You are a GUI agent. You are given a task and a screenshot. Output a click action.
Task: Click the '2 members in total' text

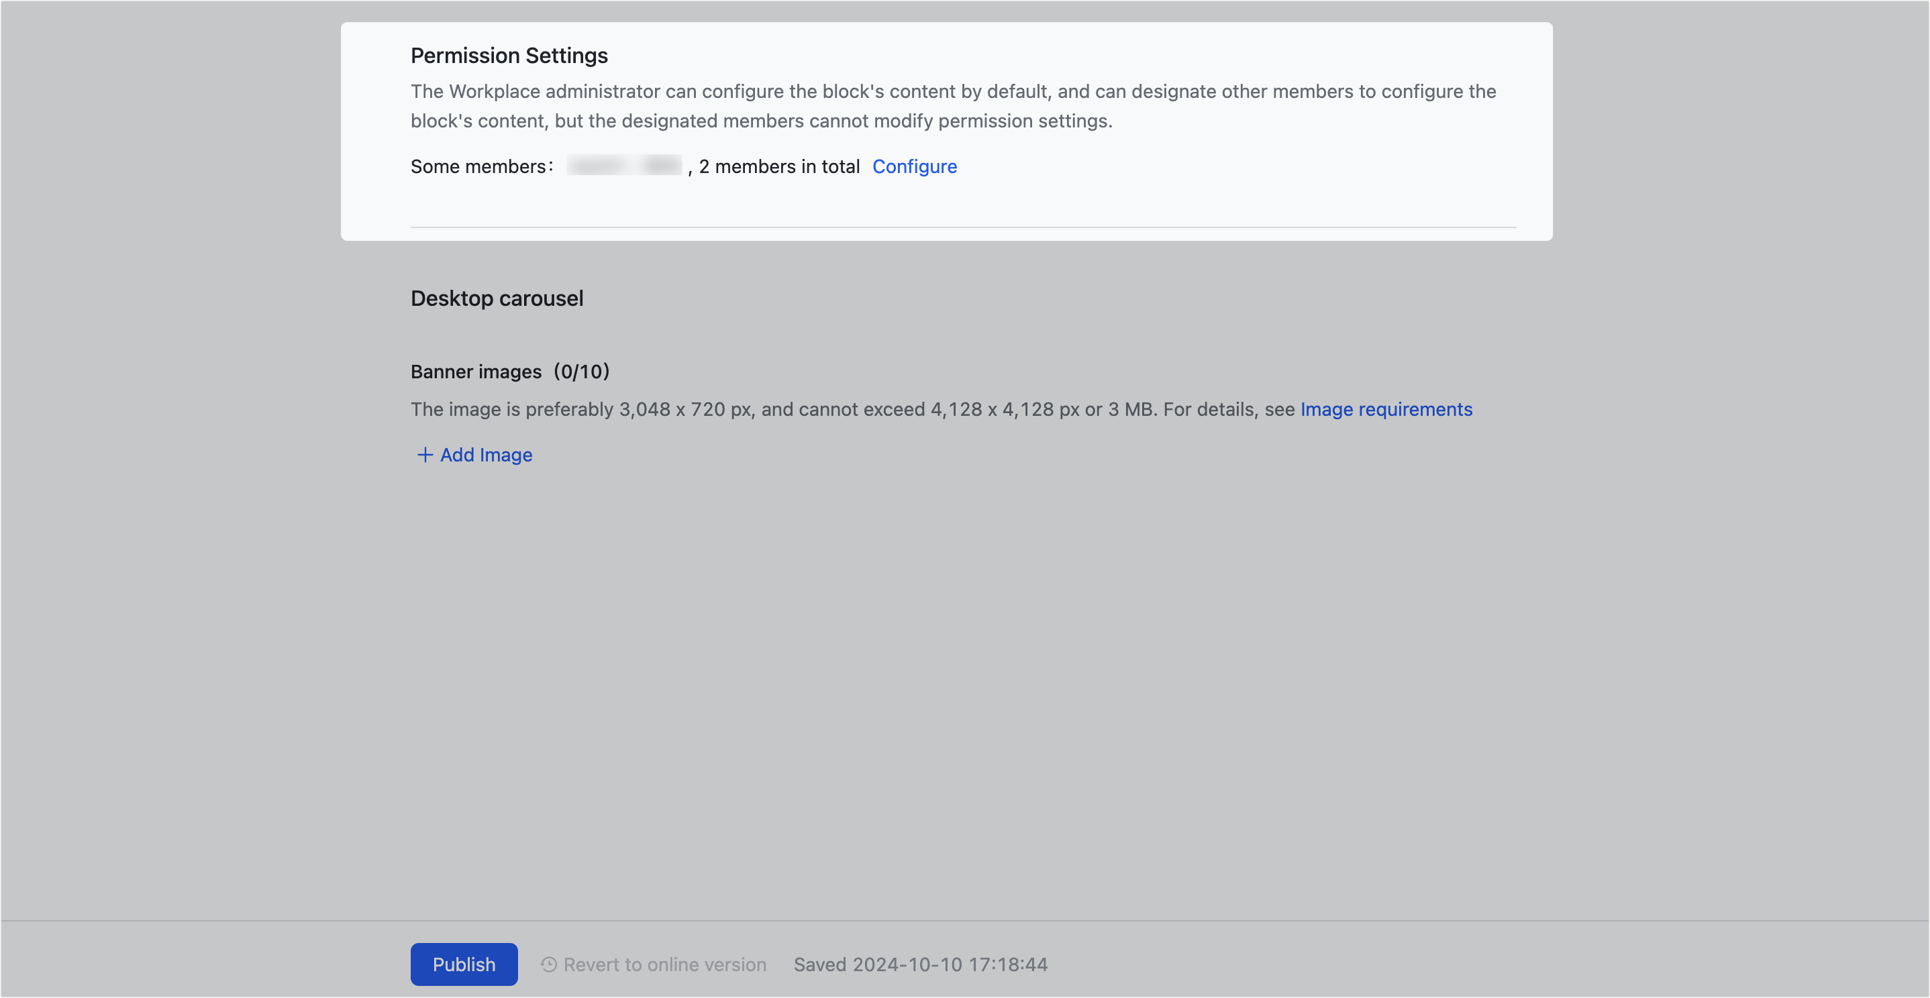[x=778, y=166]
